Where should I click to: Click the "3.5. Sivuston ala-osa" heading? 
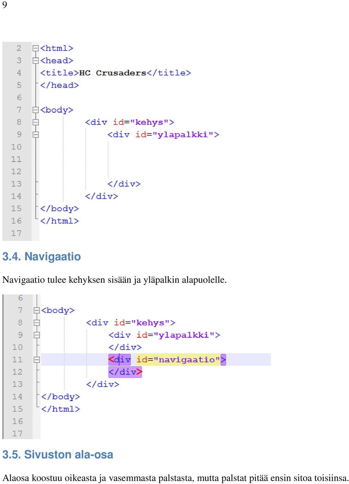pos(58,455)
